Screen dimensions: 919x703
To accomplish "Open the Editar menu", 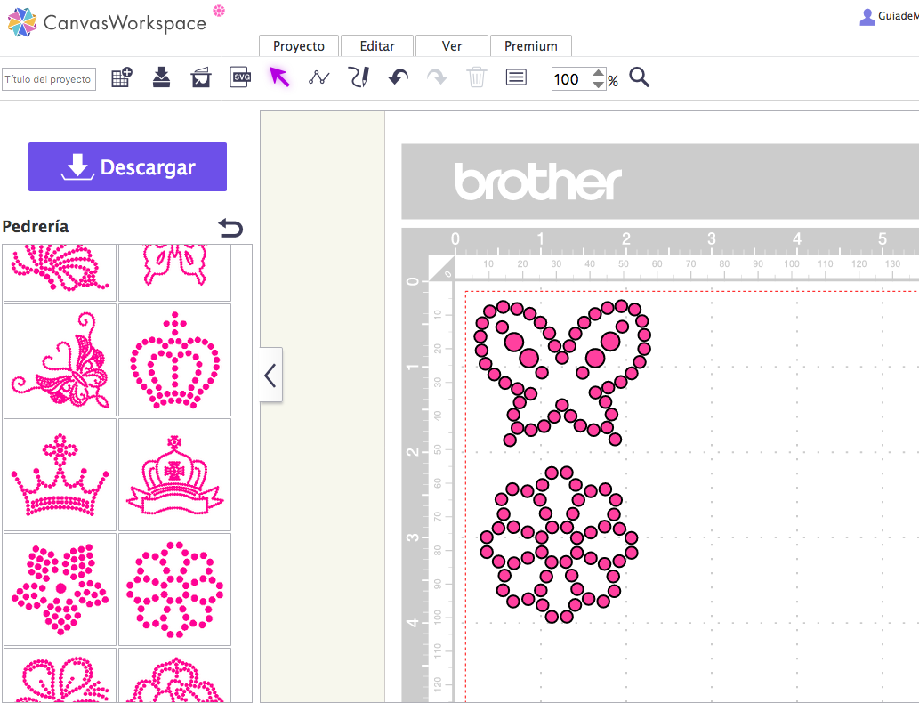I will click(377, 45).
